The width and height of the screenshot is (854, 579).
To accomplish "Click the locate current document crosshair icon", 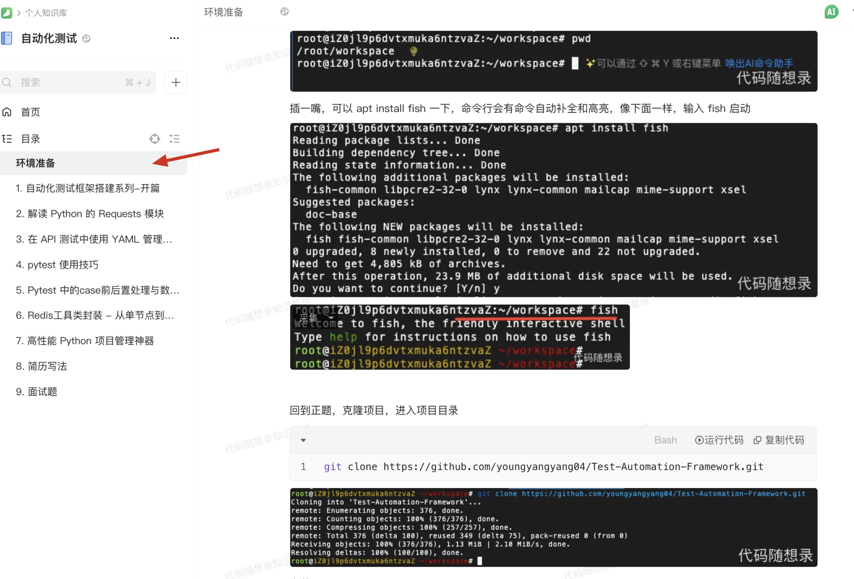I will pos(155,139).
